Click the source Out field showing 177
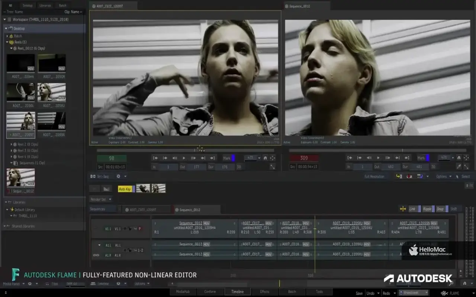 pyautogui.click(x=197, y=167)
